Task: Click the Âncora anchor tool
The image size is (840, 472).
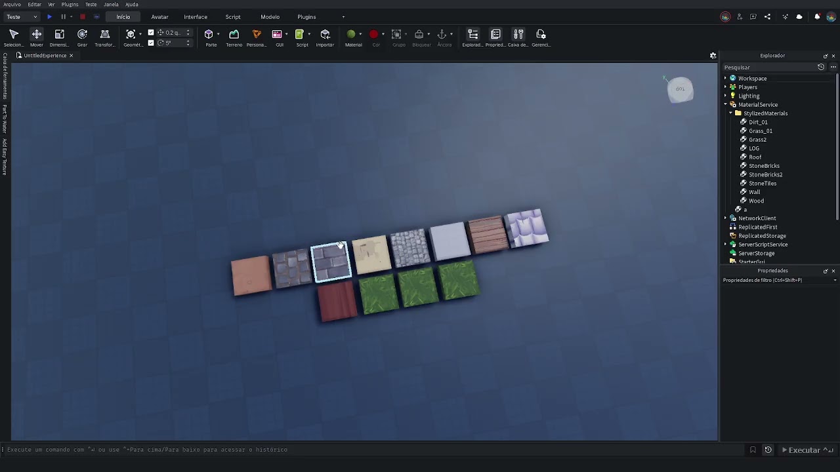Action: (x=442, y=34)
